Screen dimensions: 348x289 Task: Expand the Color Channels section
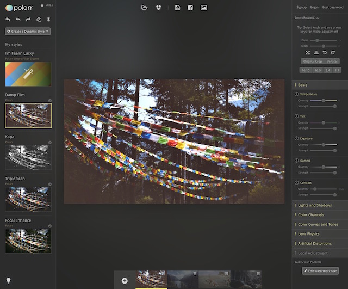pyautogui.click(x=320, y=215)
